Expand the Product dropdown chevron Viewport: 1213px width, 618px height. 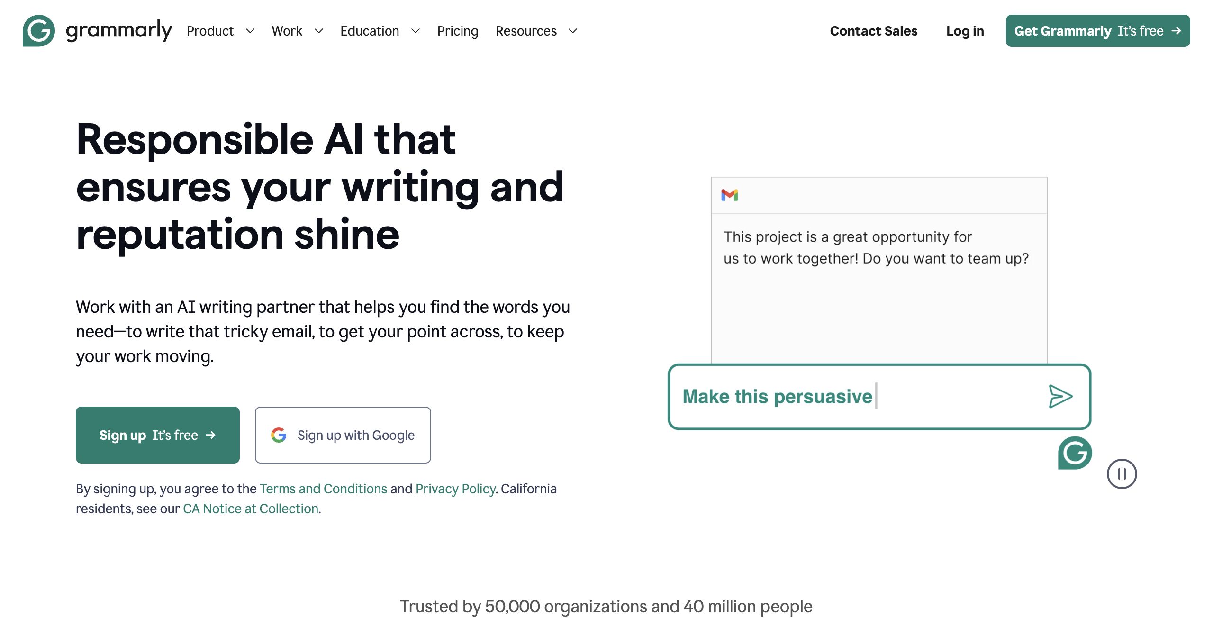tap(250, 31)
